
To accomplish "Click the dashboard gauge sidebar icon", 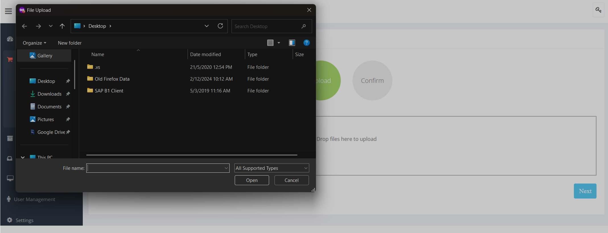I will (x=10, y=39).
